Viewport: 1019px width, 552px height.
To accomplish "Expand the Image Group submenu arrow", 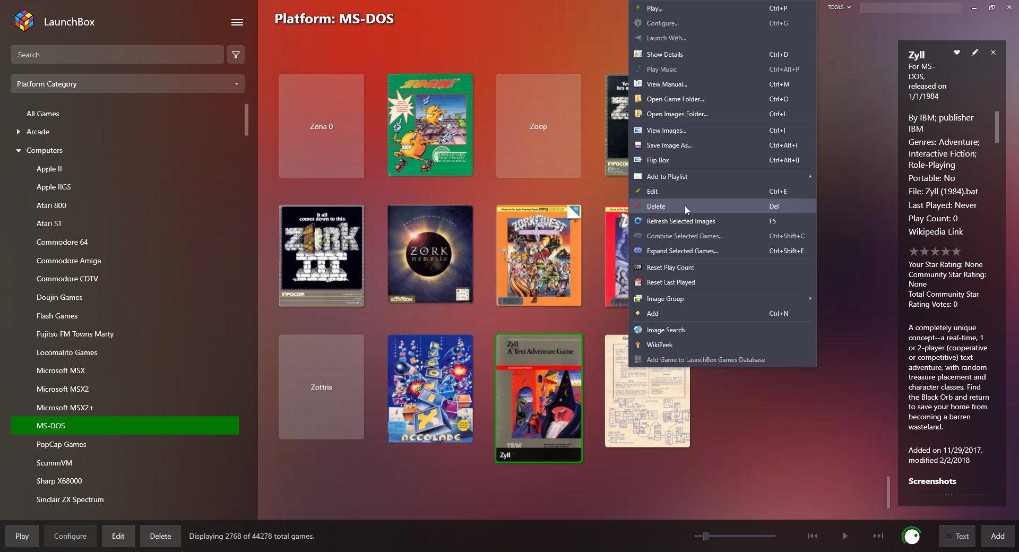I will [x=810, y=298].
